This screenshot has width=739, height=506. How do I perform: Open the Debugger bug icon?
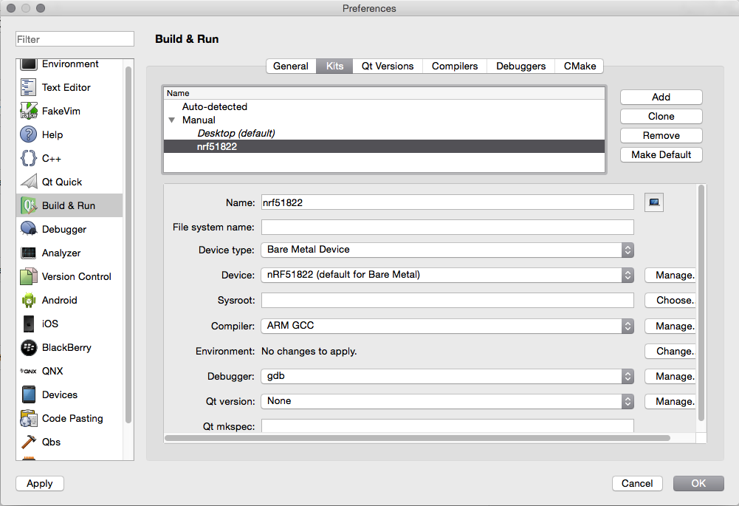pos(28,229)
